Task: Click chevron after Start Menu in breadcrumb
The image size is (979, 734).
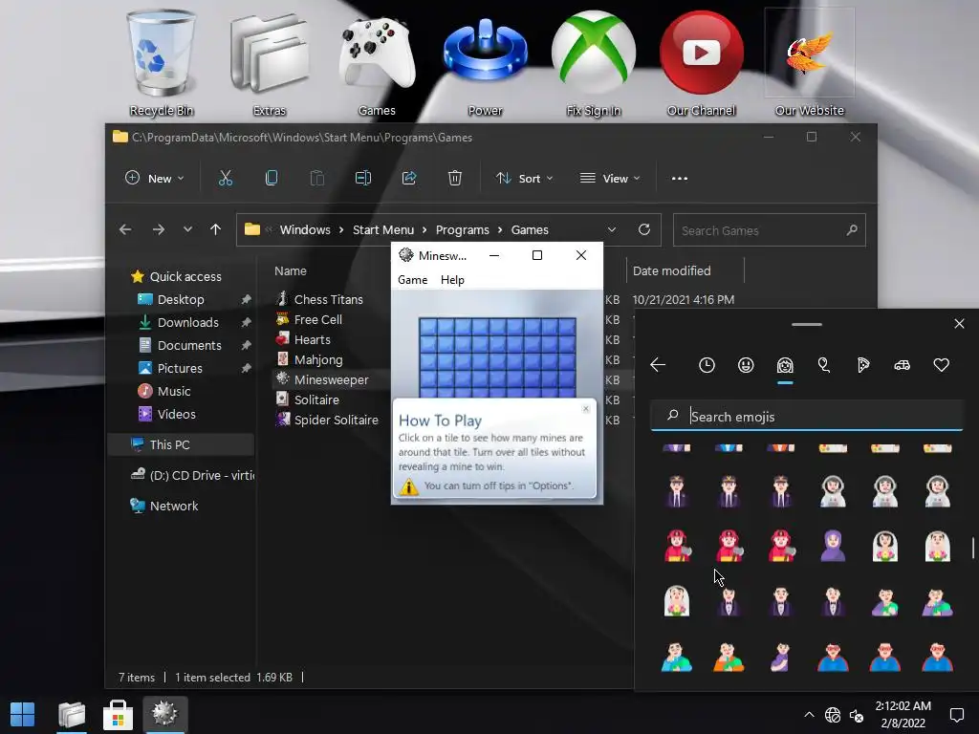Action: point(424,229)
